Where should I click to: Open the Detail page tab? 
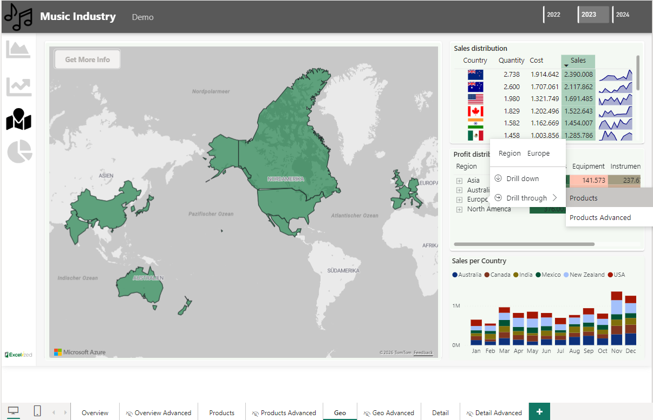(440, 412)
